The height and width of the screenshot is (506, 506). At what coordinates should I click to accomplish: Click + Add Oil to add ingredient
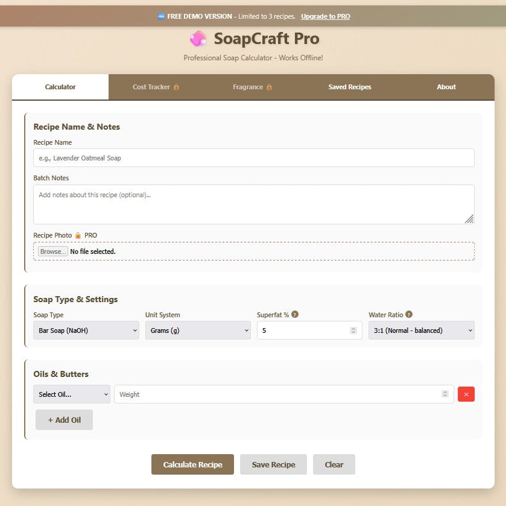coord(63,419)
